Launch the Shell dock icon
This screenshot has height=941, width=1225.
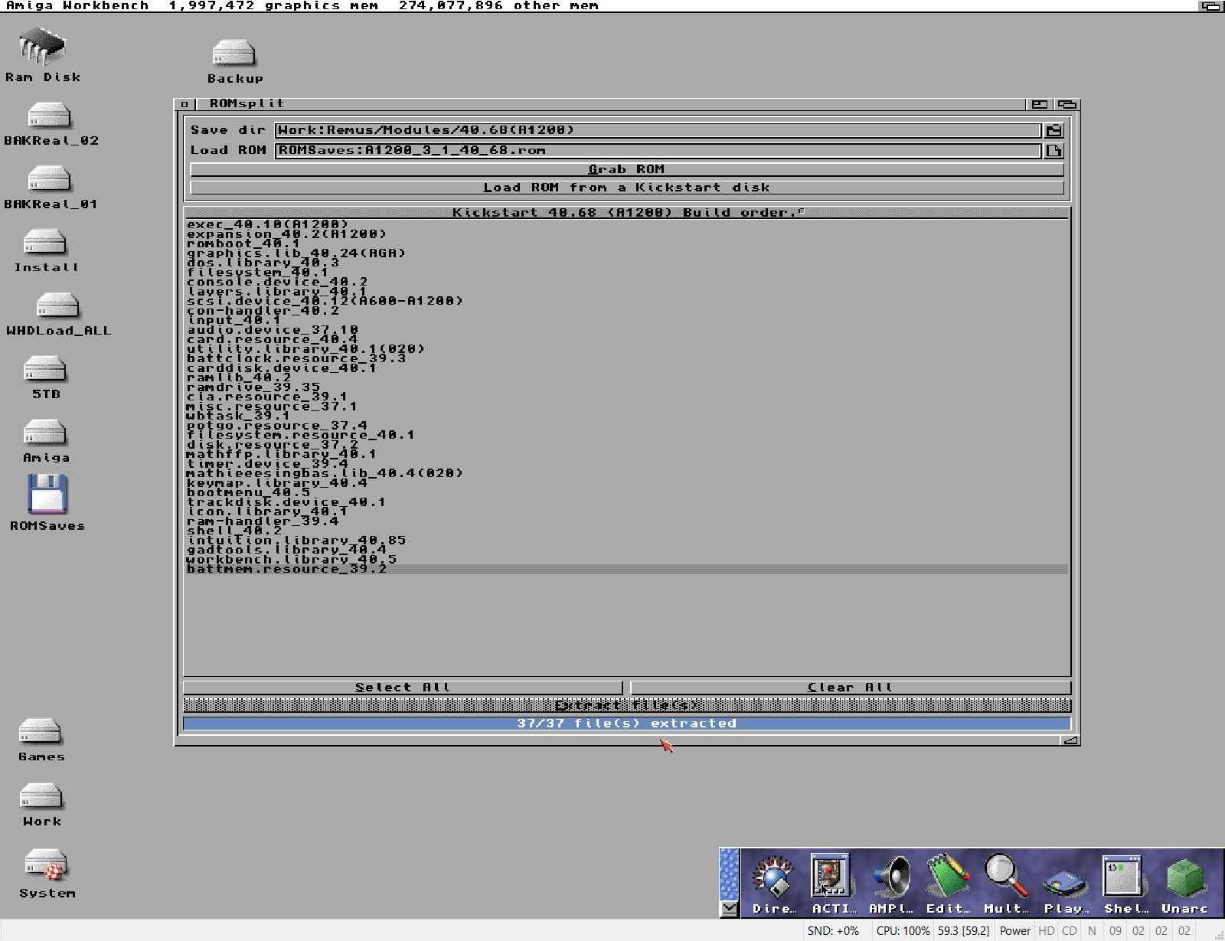pyautogui.click(x=1123, y=884)
